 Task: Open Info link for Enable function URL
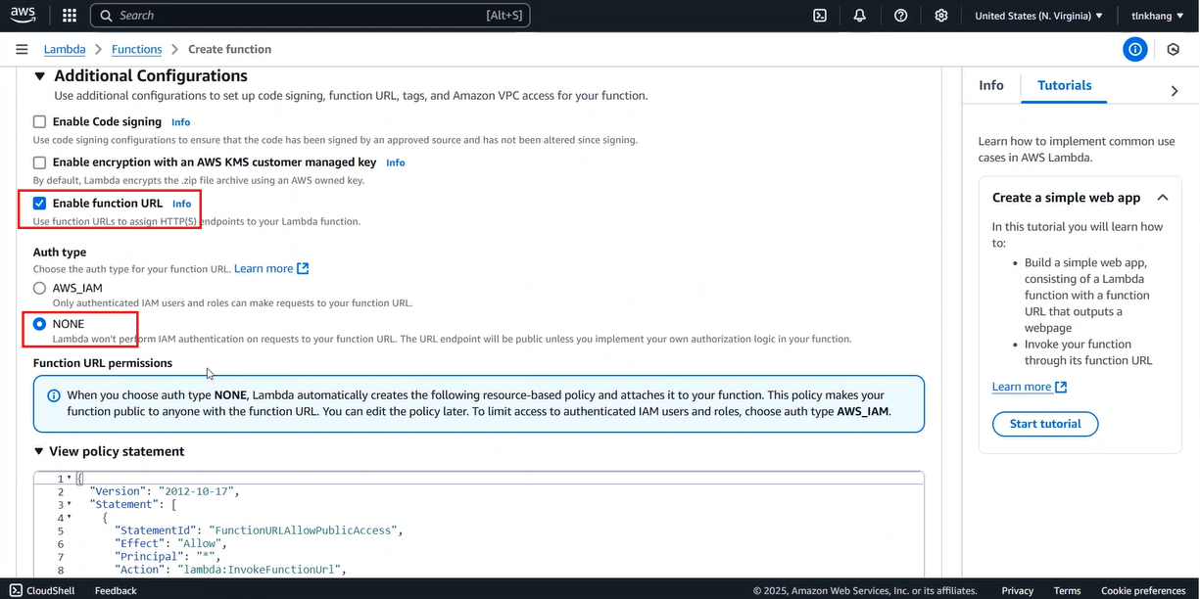182,204
